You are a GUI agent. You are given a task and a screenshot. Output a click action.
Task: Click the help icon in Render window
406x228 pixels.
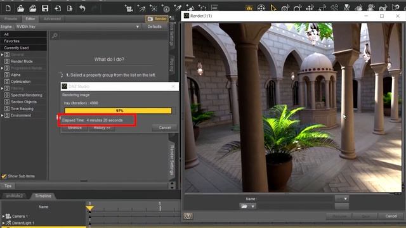pyautogui.click(x=188, y=216)
